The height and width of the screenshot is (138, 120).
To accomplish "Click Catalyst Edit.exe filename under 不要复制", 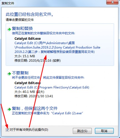I will pos(28,83).
